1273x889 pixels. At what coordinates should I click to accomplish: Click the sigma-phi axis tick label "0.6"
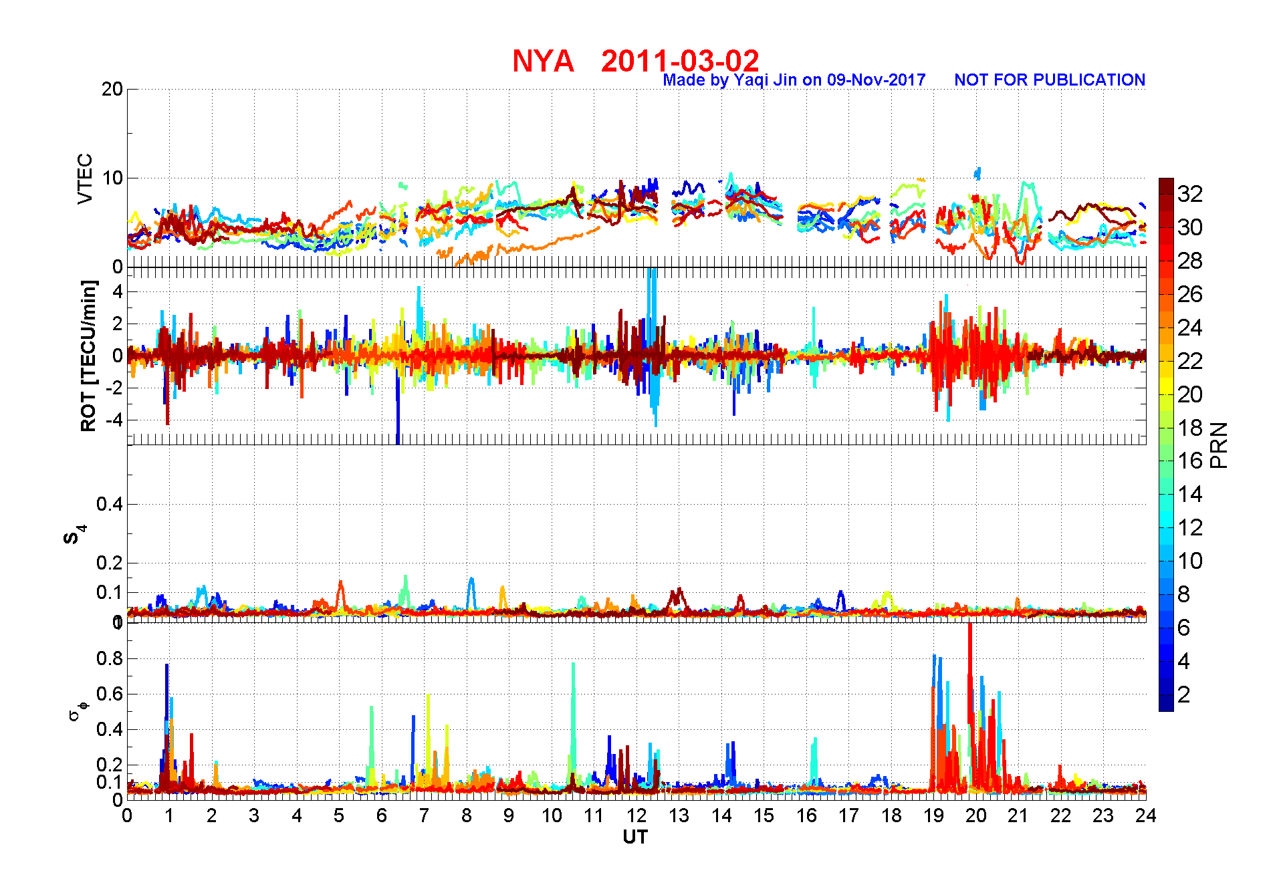click(x=110, y=694)
